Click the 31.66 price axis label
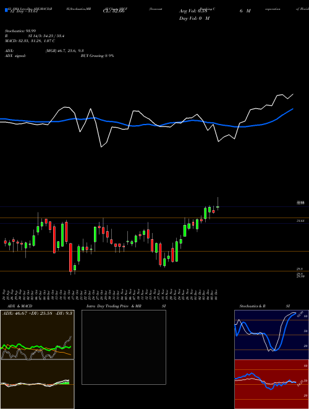The height and width of the screenshot is (409, 309). point(300,221)
